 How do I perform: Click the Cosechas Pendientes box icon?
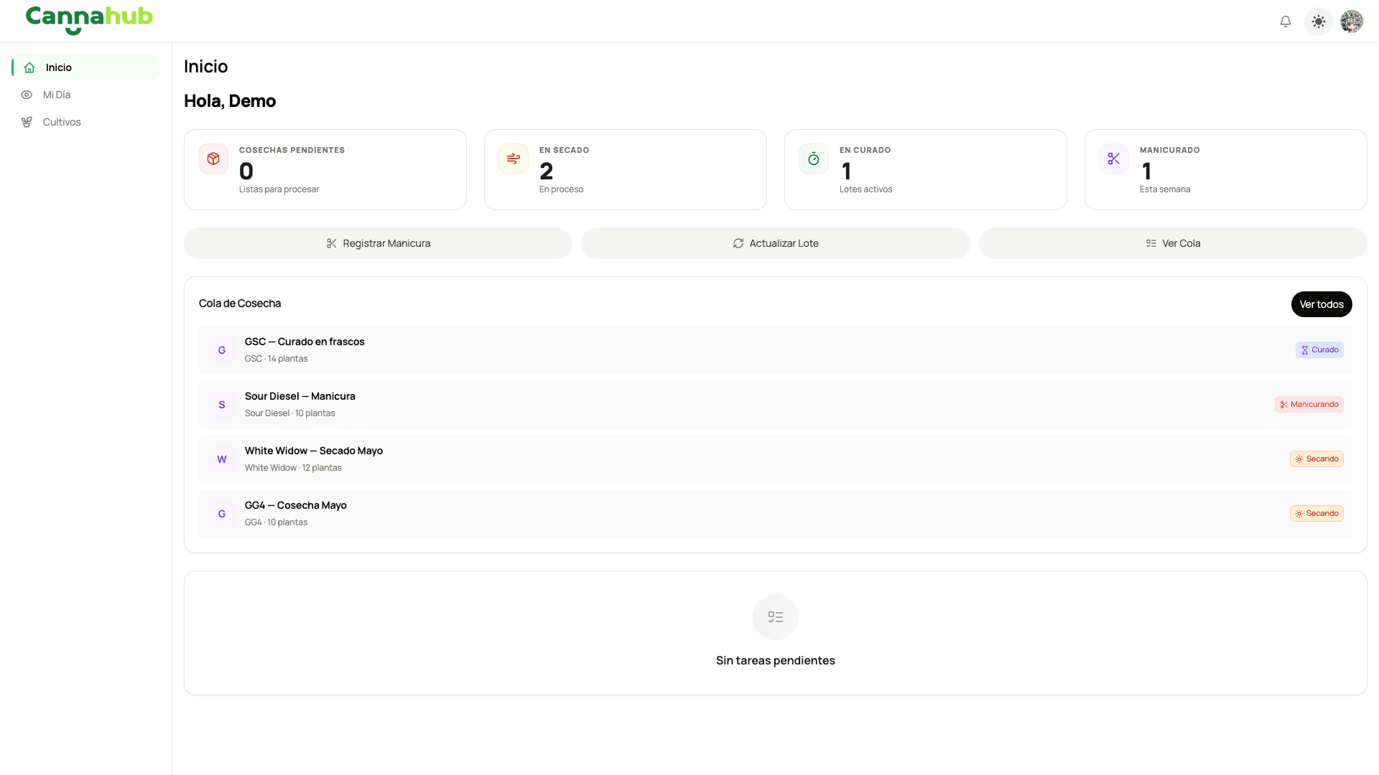point(213,159)
